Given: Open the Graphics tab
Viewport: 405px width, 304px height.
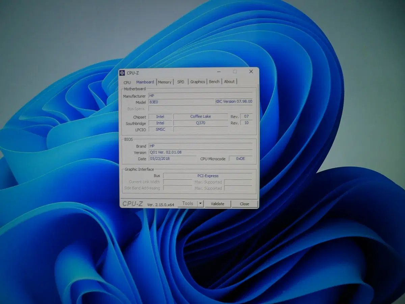Looking at the screenshot, I should (198, 82).
